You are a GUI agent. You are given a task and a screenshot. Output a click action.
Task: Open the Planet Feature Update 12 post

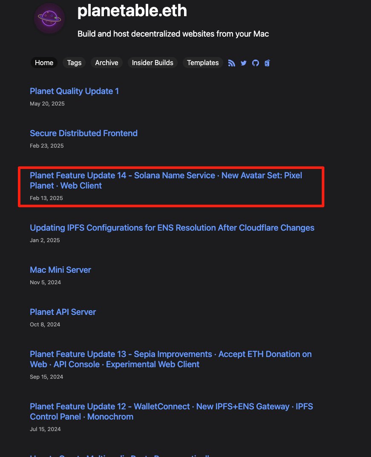171,411
